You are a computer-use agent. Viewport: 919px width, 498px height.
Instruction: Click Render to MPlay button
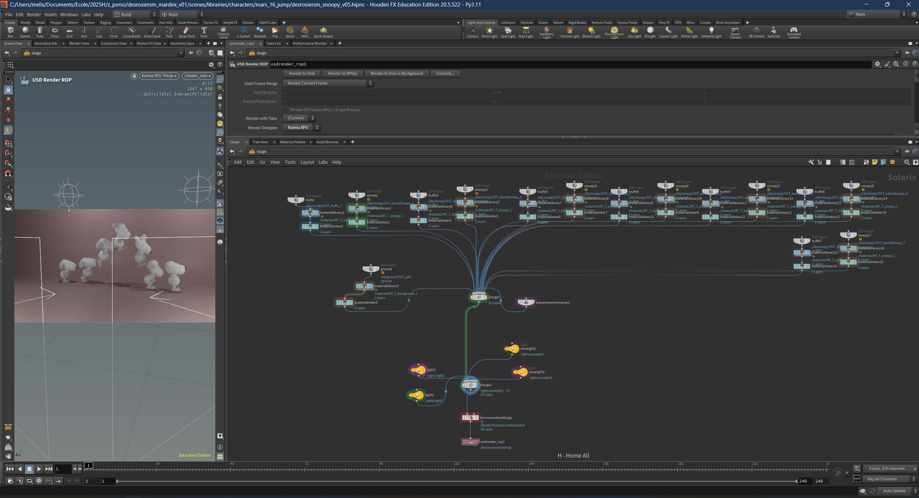342,73
